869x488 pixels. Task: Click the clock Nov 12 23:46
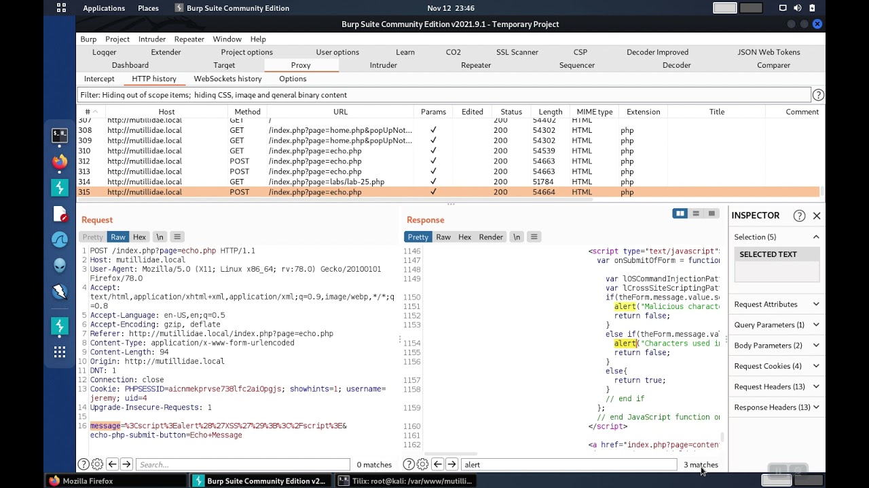[451, 8]
